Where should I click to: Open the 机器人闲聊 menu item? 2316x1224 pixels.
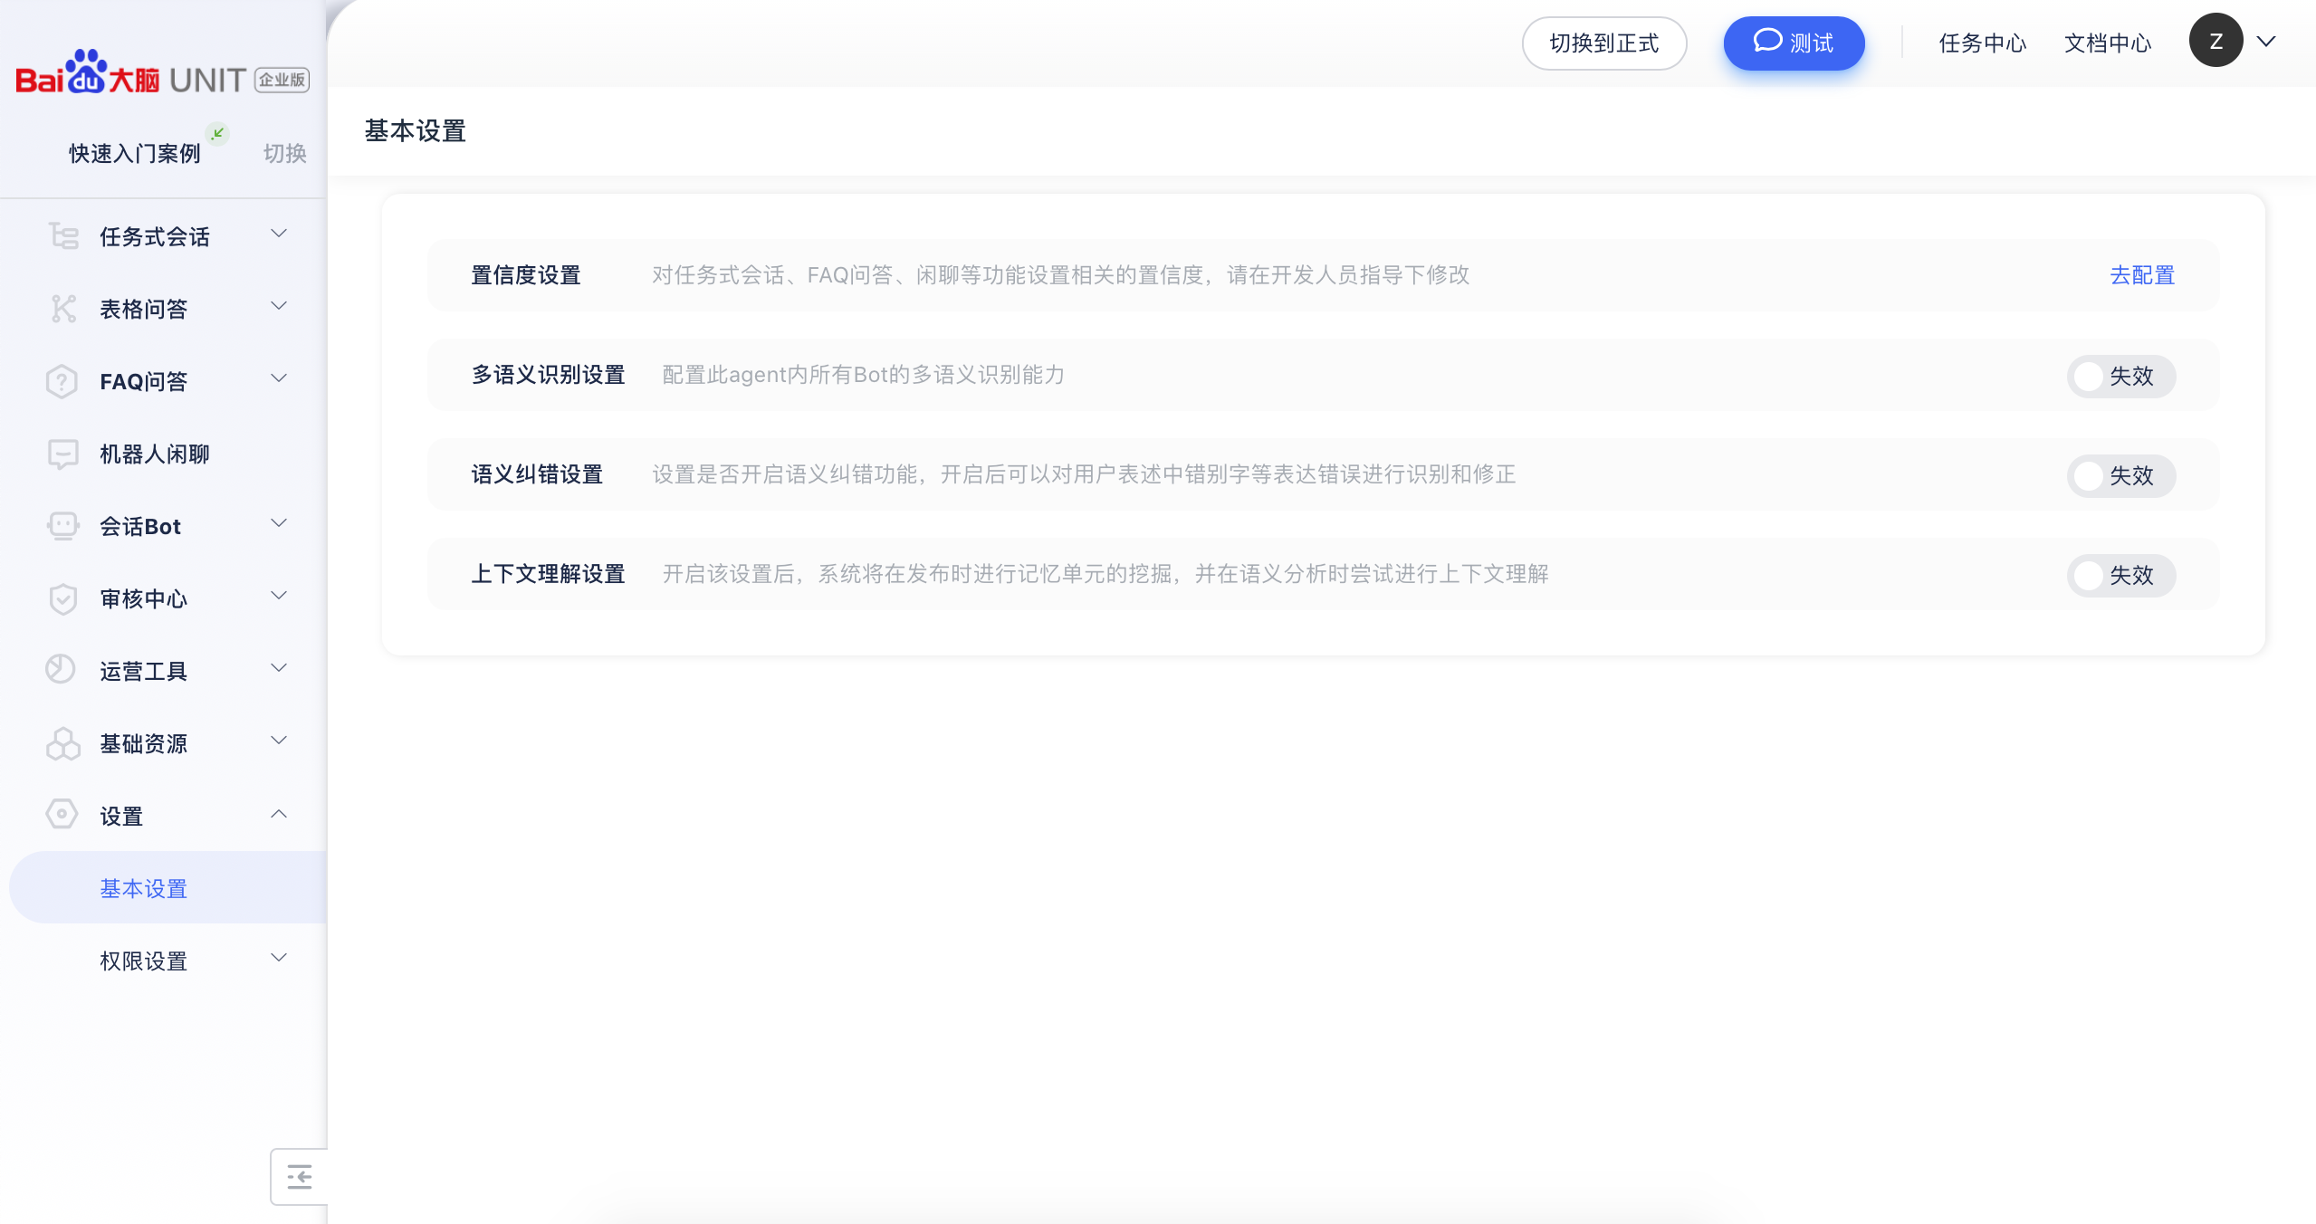(163, 454)
